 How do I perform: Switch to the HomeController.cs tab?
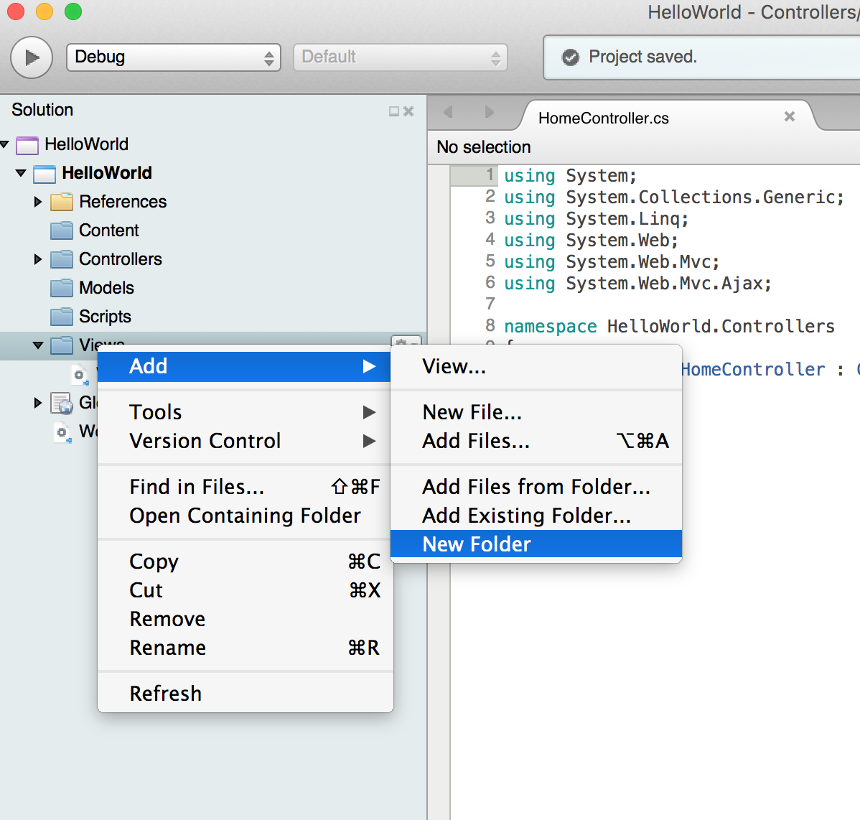click(603, 118)
